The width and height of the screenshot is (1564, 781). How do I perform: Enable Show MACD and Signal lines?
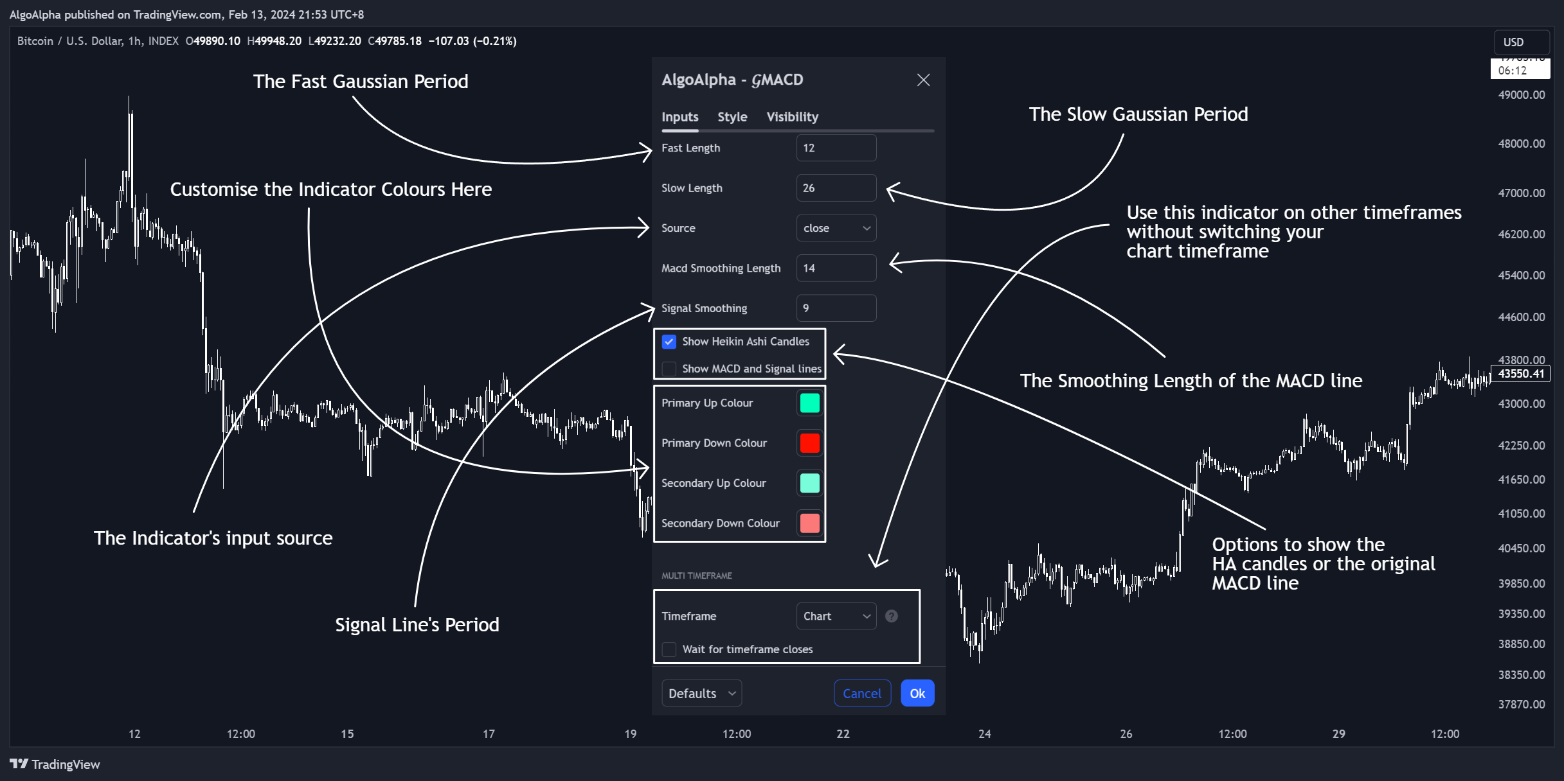(669, 369)
